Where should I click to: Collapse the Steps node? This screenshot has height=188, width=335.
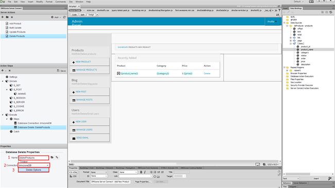(x=7, y=119)
